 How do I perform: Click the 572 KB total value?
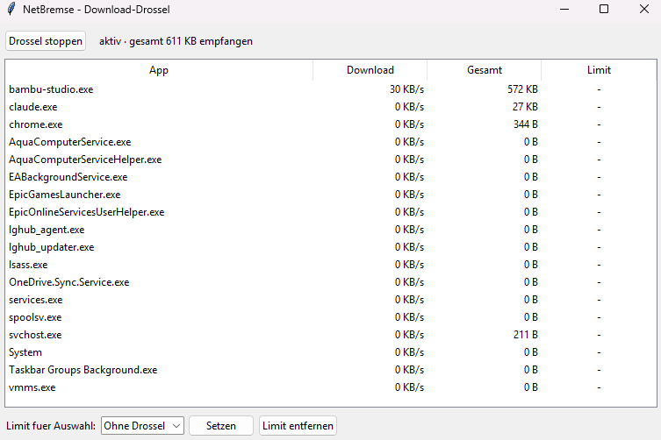tap(522, 89)
